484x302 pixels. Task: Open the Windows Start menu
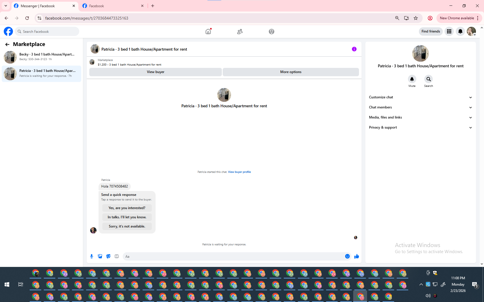7,284
